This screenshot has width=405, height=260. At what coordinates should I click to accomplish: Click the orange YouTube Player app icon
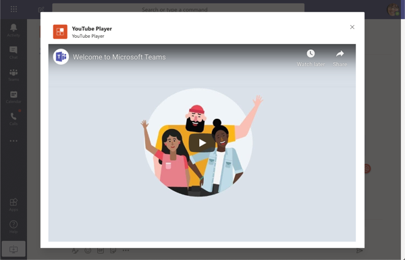(60, 32)
